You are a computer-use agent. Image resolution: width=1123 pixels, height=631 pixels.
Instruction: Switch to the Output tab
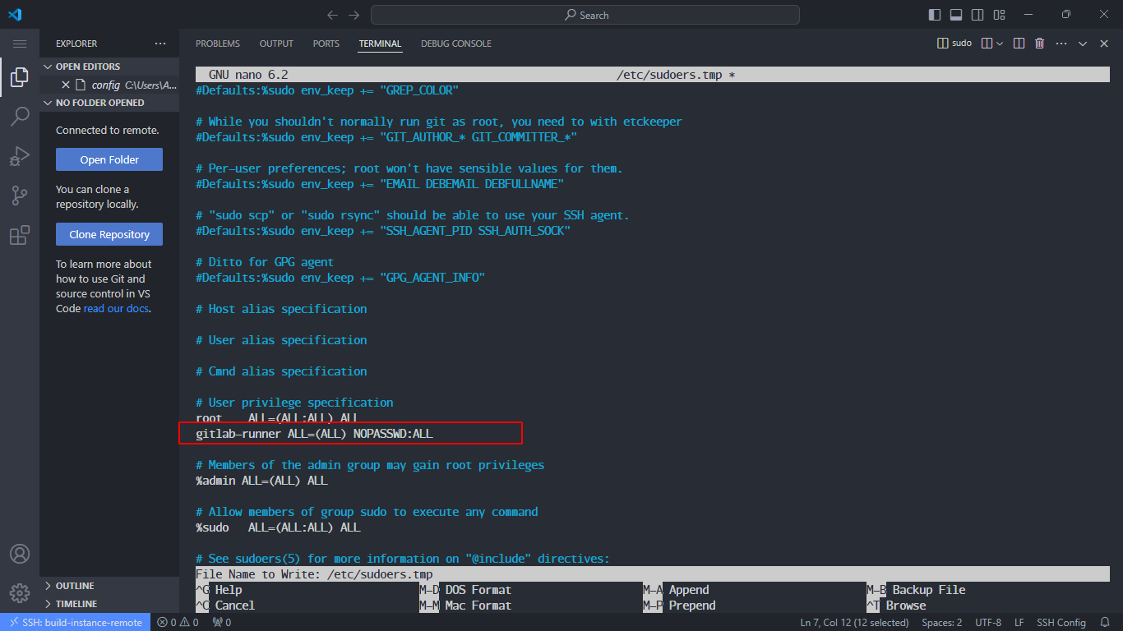pos(276,44)
